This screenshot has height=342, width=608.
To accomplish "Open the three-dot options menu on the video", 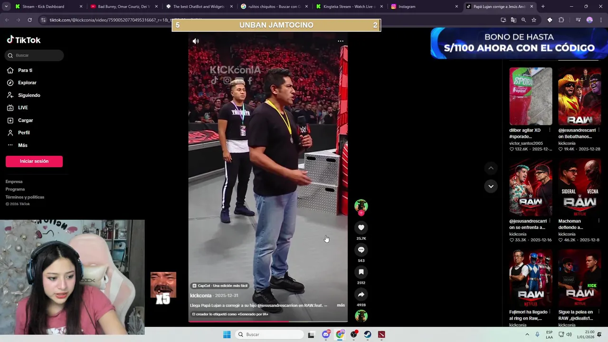I will 341,41.
